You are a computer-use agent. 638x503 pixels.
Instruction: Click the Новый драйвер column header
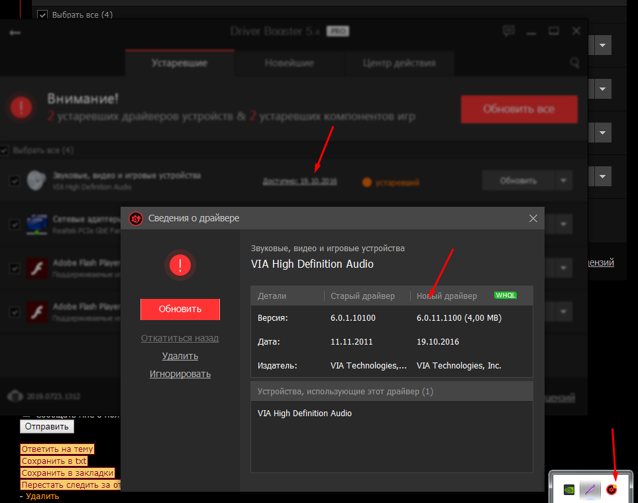[447, 296]
